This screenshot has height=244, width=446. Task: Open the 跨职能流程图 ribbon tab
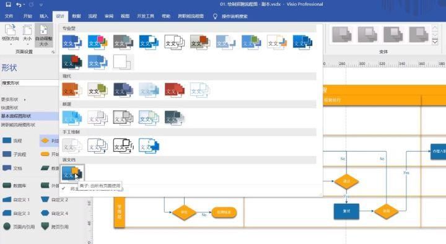click(191, 16)
